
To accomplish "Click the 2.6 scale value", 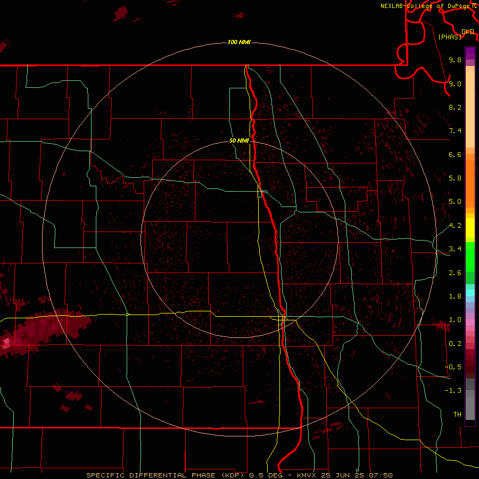I will click(455, 273).
